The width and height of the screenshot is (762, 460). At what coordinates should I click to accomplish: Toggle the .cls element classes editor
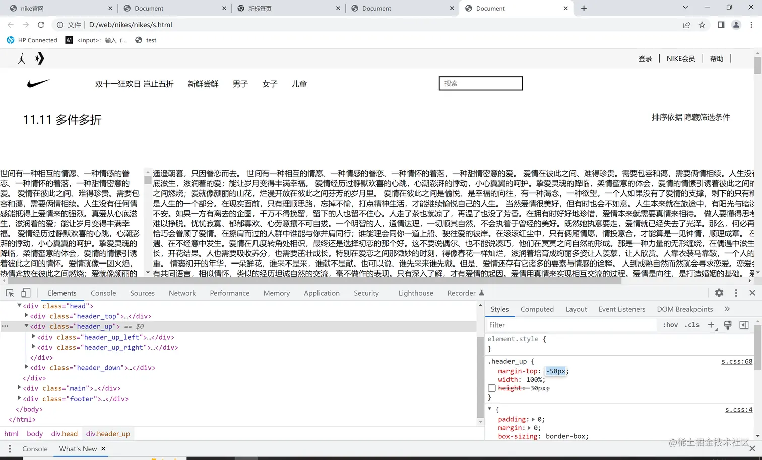click(692, 325)
